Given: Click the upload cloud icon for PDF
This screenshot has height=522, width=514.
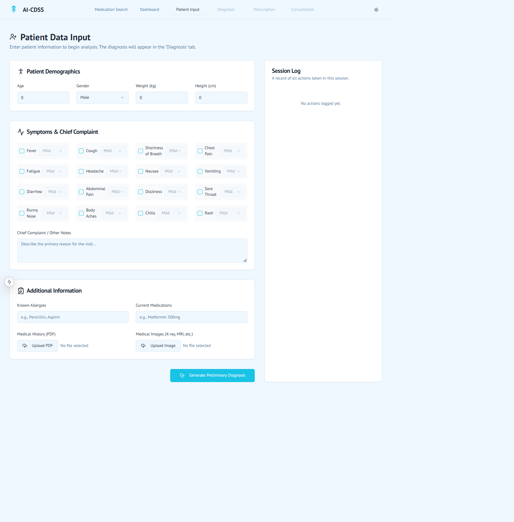Looking at the screenshot, I should tap(25, 346).
